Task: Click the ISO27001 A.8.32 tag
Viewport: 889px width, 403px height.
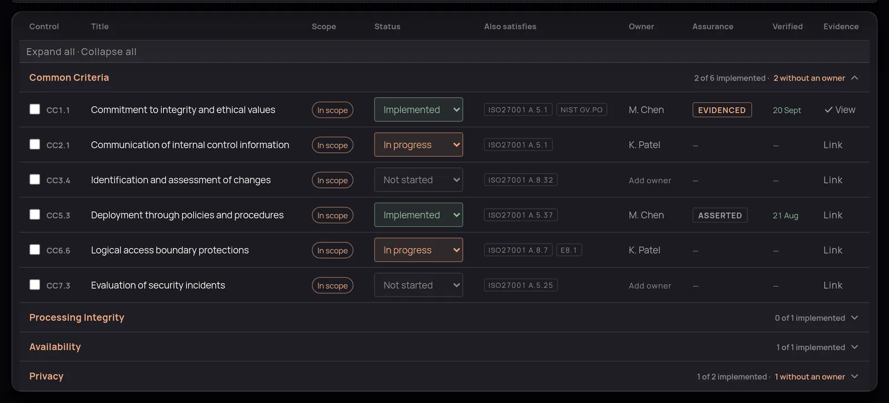Action: point(521,180)
